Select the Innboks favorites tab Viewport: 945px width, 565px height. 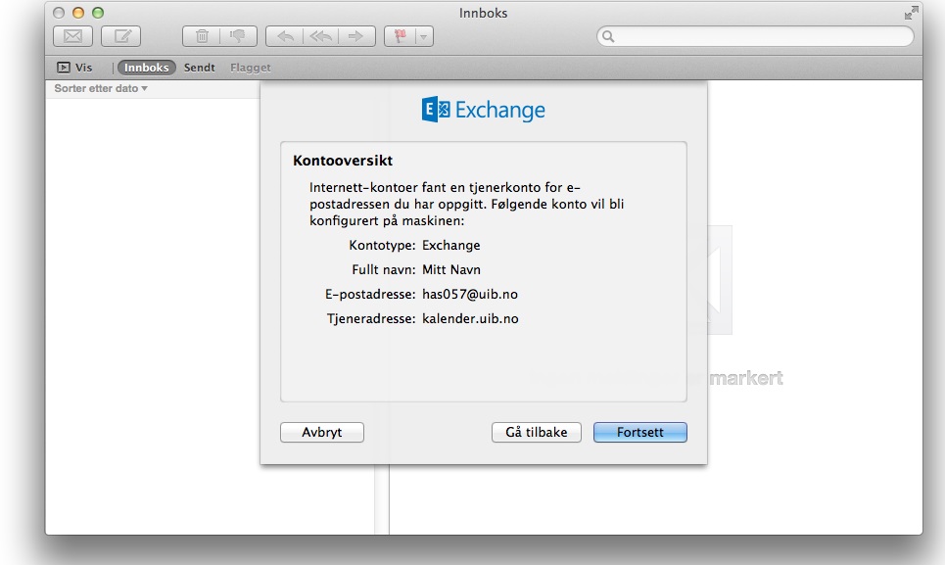tap(146, 68)
